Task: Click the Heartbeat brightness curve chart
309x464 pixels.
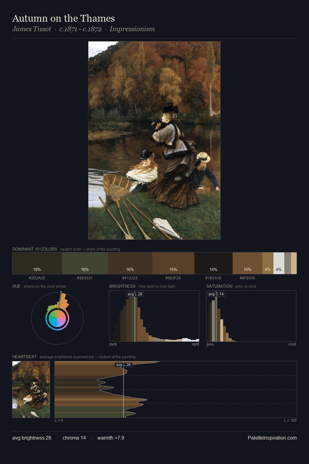Action: point(176,389)
